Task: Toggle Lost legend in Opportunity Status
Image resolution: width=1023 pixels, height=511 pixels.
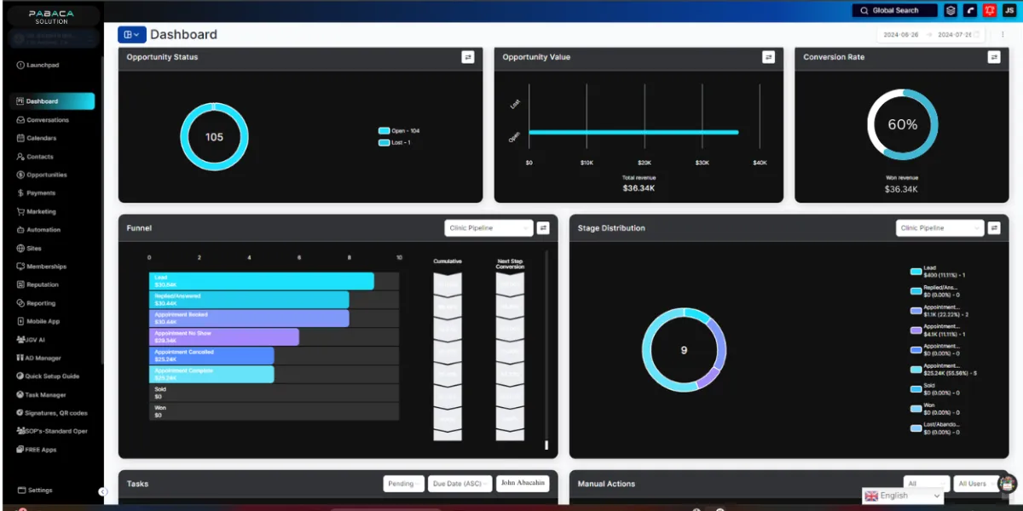Action: 395,142
